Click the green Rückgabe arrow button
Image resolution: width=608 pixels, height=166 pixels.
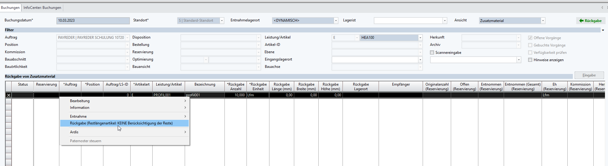[x=590, y=21]
